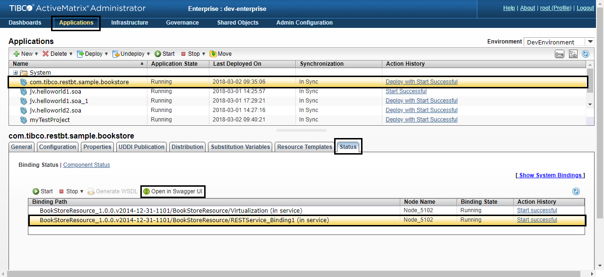Image resolution: width=604 pixels, height=277 pixels.
Task: Open jv.helloworld1.soa Start Successful history link
Action: [x=406, y=91]
